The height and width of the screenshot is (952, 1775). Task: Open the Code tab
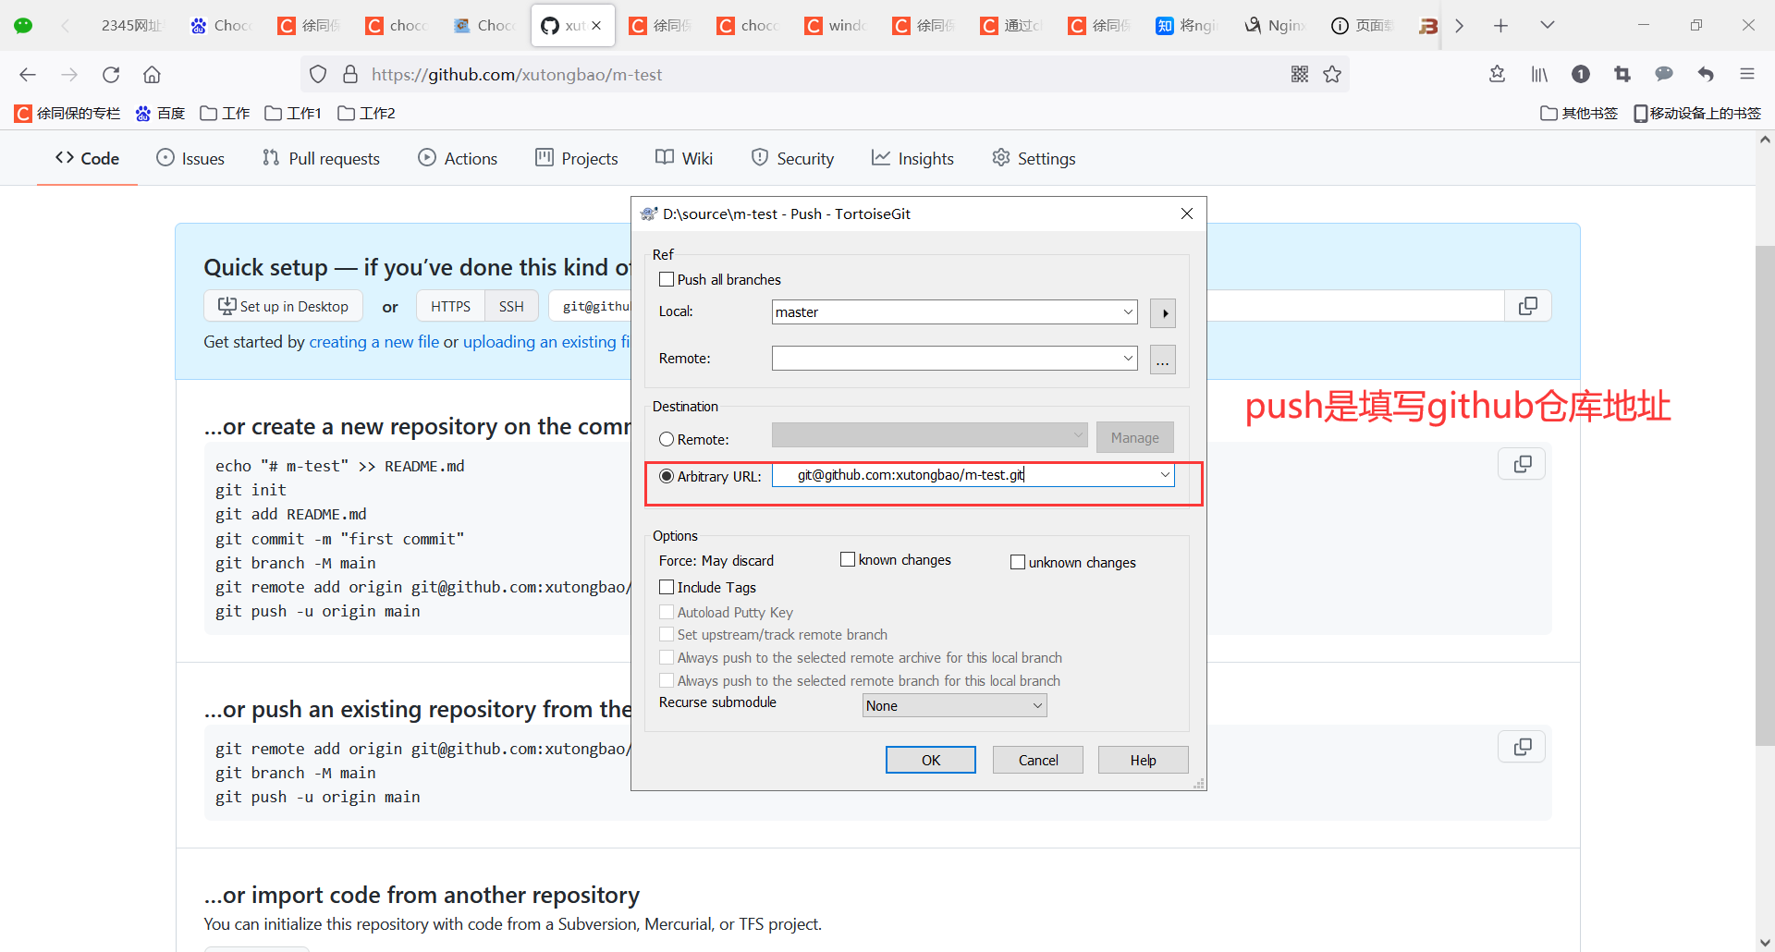(88, 159)
